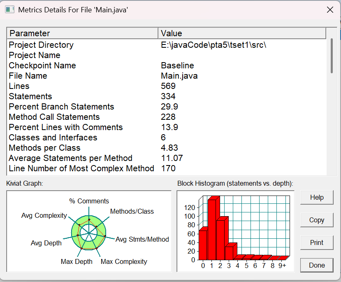Click the metrics list vertical scrollbar thumb
The height and width of the screenshot is (282, 341).
point(332,56)
